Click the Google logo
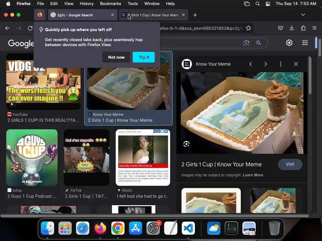 [x=21, y=43]
